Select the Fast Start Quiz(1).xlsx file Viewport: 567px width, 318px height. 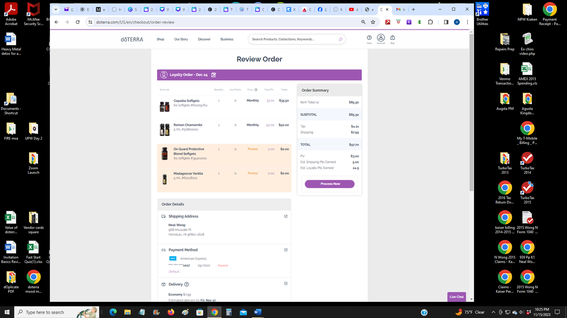(x=33, y=252)
